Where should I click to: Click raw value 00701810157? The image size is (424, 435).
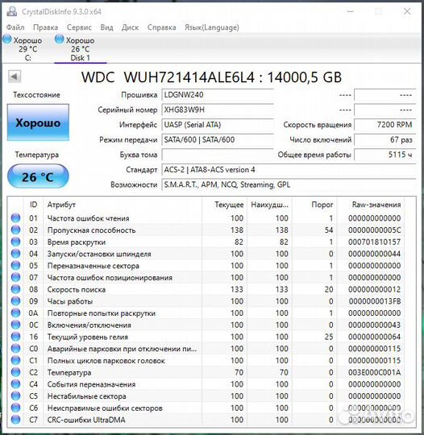[374, 242]
